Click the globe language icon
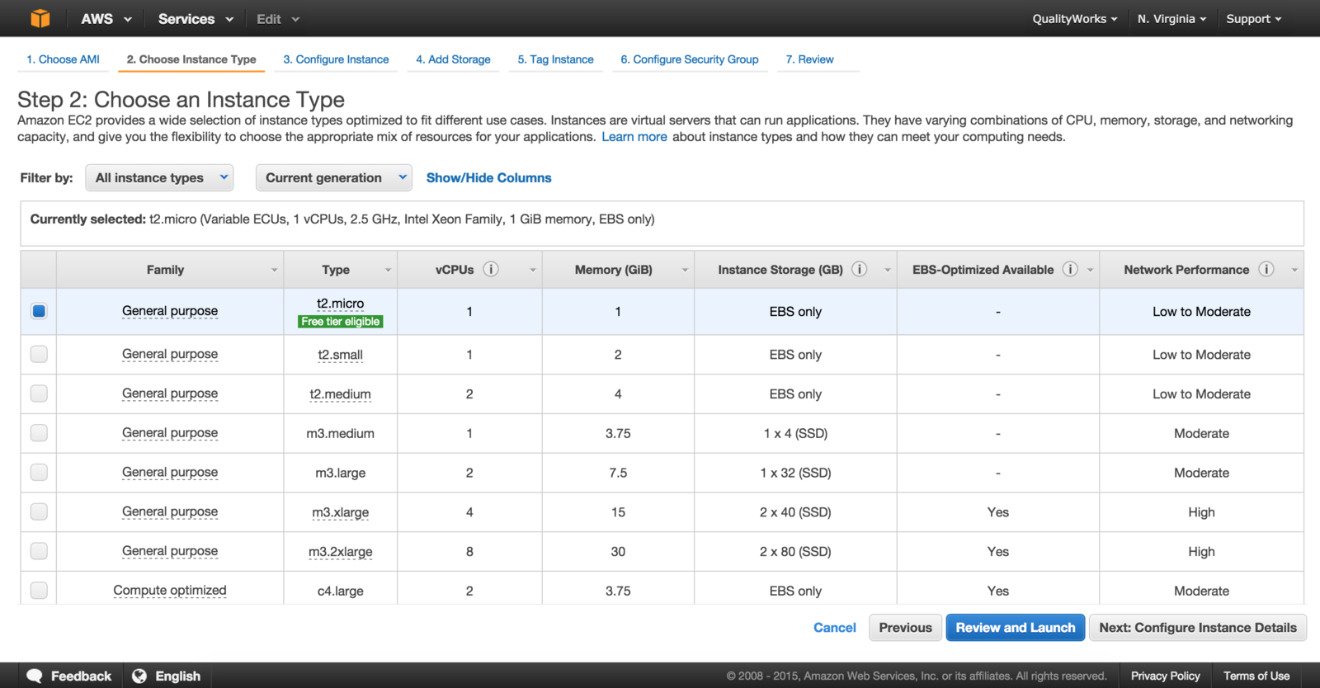1320x688 pixels. click(139, 676)
